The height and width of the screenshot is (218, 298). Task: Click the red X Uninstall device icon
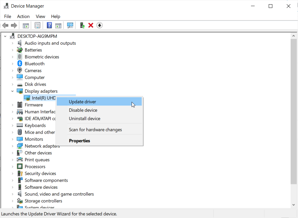click(91, 25)
